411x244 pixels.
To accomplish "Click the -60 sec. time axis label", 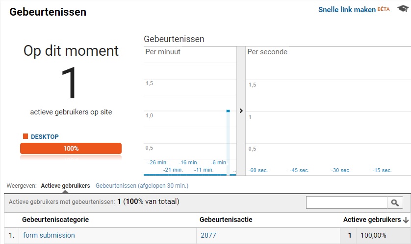I will click(258, 170).
